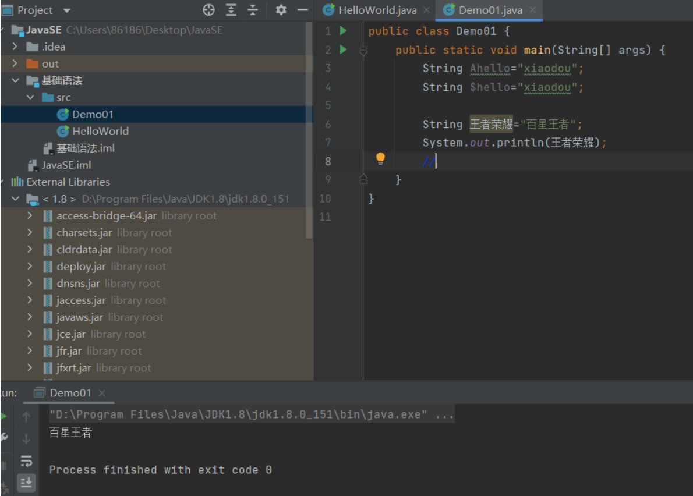The image size is (693, 496).
Task: Click the up arrow in Run console
Action: [x=26, y=417]
